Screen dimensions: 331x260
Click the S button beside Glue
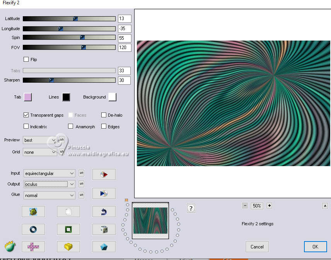(x=82, y=195)
